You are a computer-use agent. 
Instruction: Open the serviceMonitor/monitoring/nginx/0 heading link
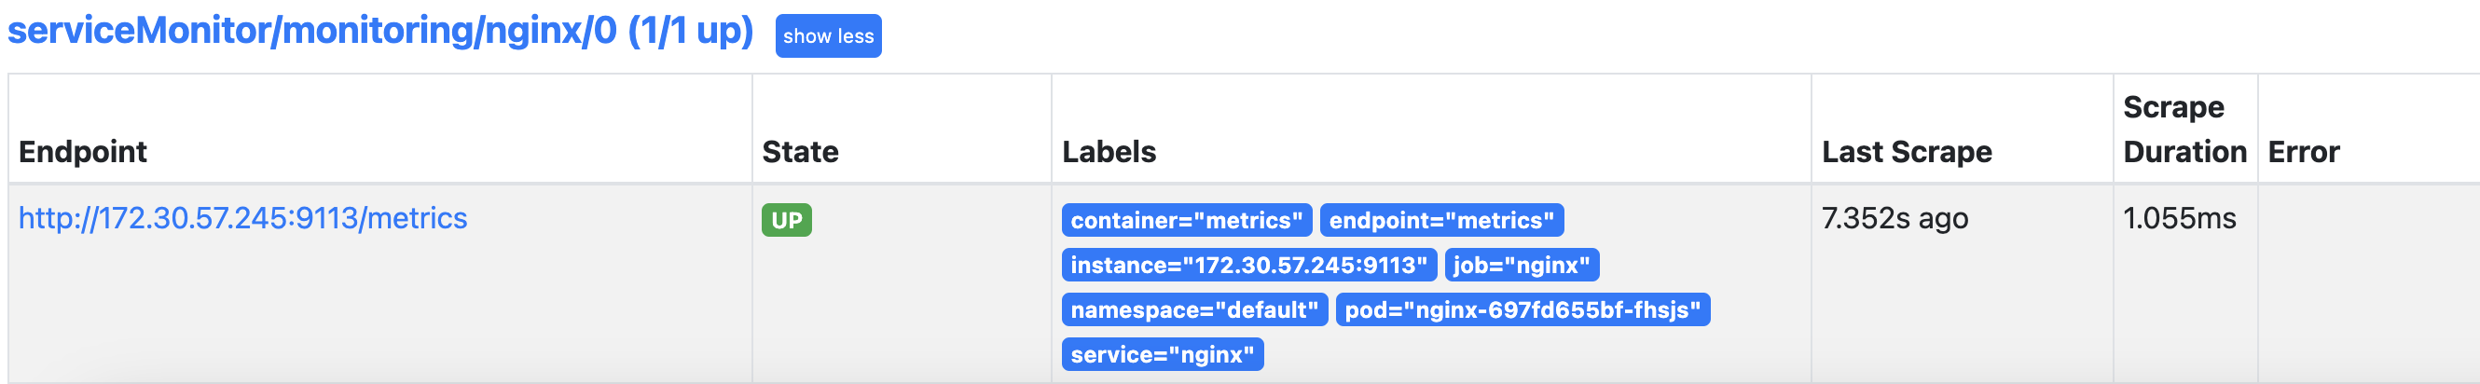[x=380, y=31]
